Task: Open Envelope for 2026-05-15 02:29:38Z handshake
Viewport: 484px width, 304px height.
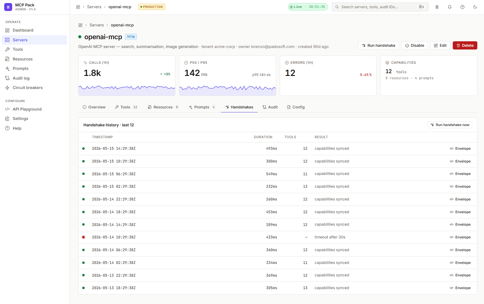Action: [x=460, y=187]
